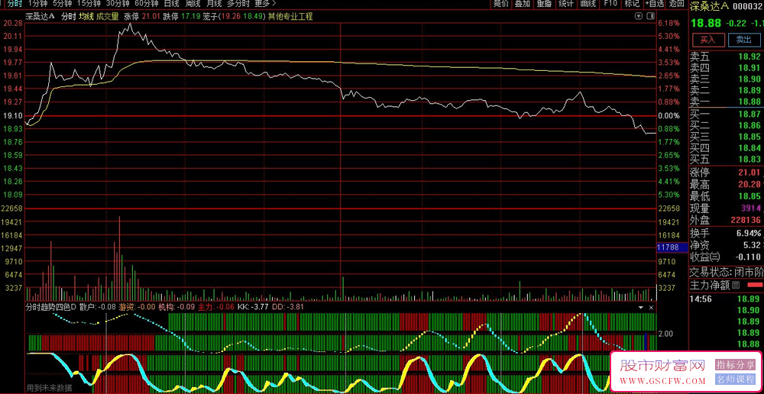764x394 pixels.
Task: Toggle the side panel layout icon
Action: point(649,16)
